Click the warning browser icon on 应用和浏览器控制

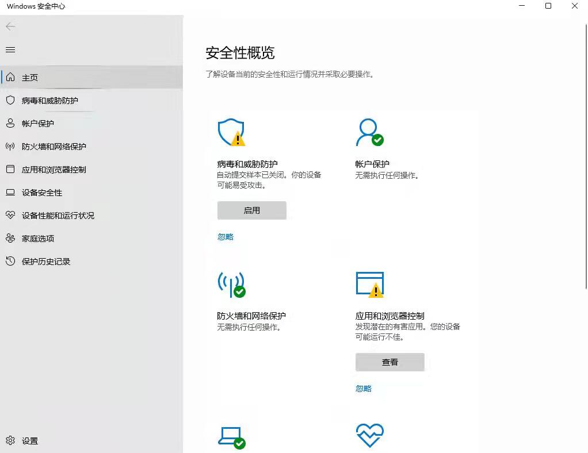370,283
